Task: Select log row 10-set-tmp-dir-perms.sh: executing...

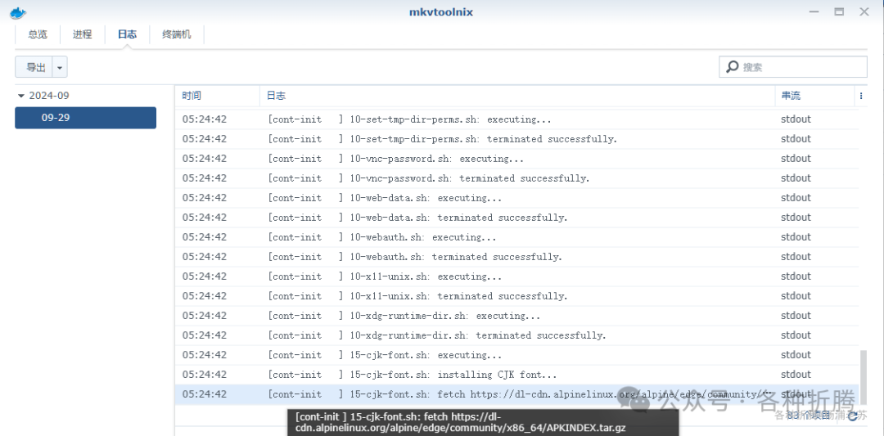Action: 516,119
